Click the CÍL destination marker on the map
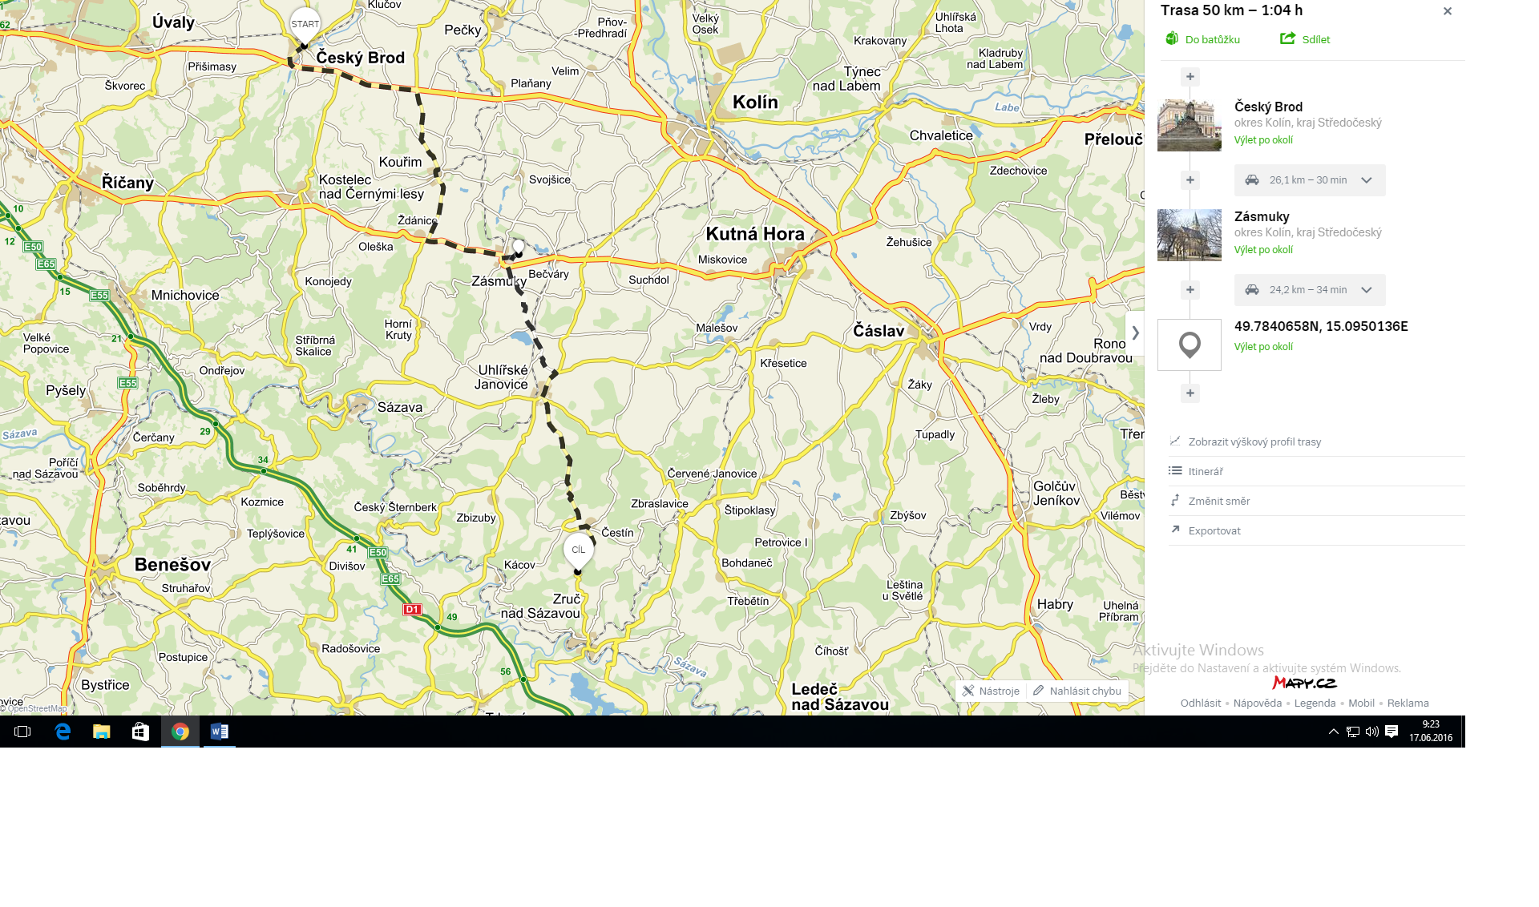Viewport: 1539px width, 907px height. coord(578,550)
